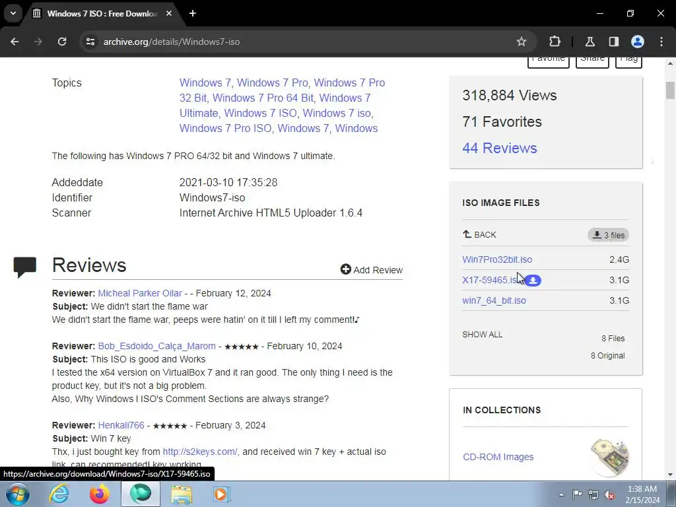Image resolution: width=676 pixels, height=507 pixels.
Task: Open the 44 Reviews link
Action: (500, 149)
